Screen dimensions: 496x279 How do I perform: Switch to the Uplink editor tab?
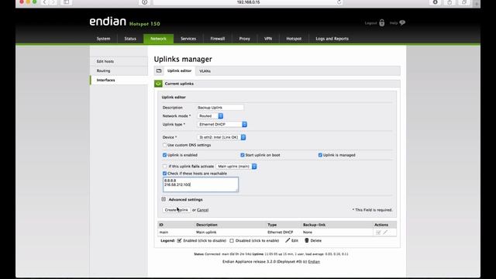click(179, 71)
